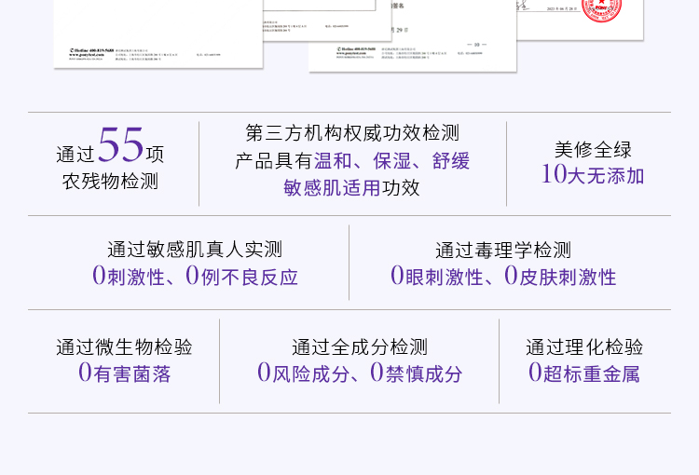Select the 农残物检测 text
The width and height of the screenshot is (699, 475).
click(x=110, y=182)
